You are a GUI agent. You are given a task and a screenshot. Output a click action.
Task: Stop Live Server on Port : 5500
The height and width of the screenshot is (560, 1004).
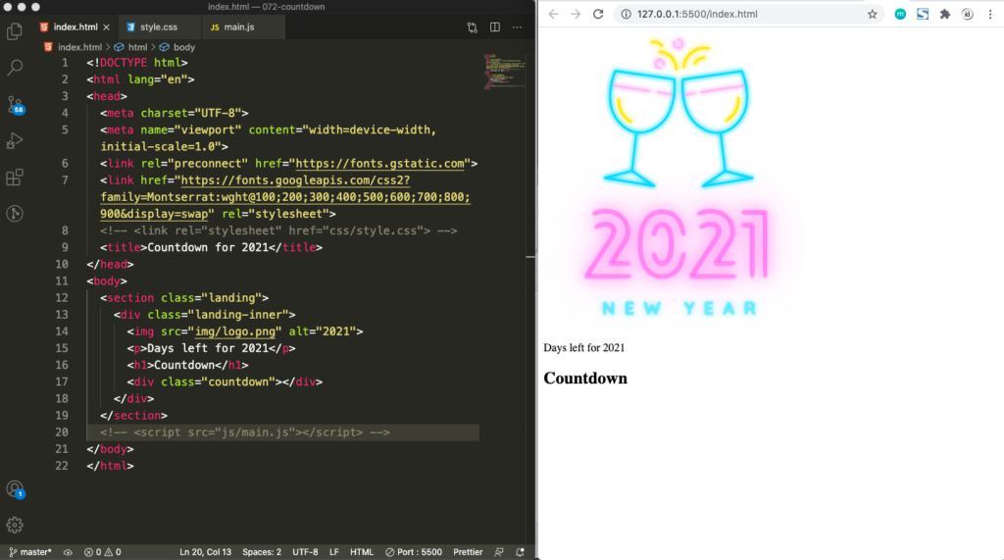tap(414, 552)
